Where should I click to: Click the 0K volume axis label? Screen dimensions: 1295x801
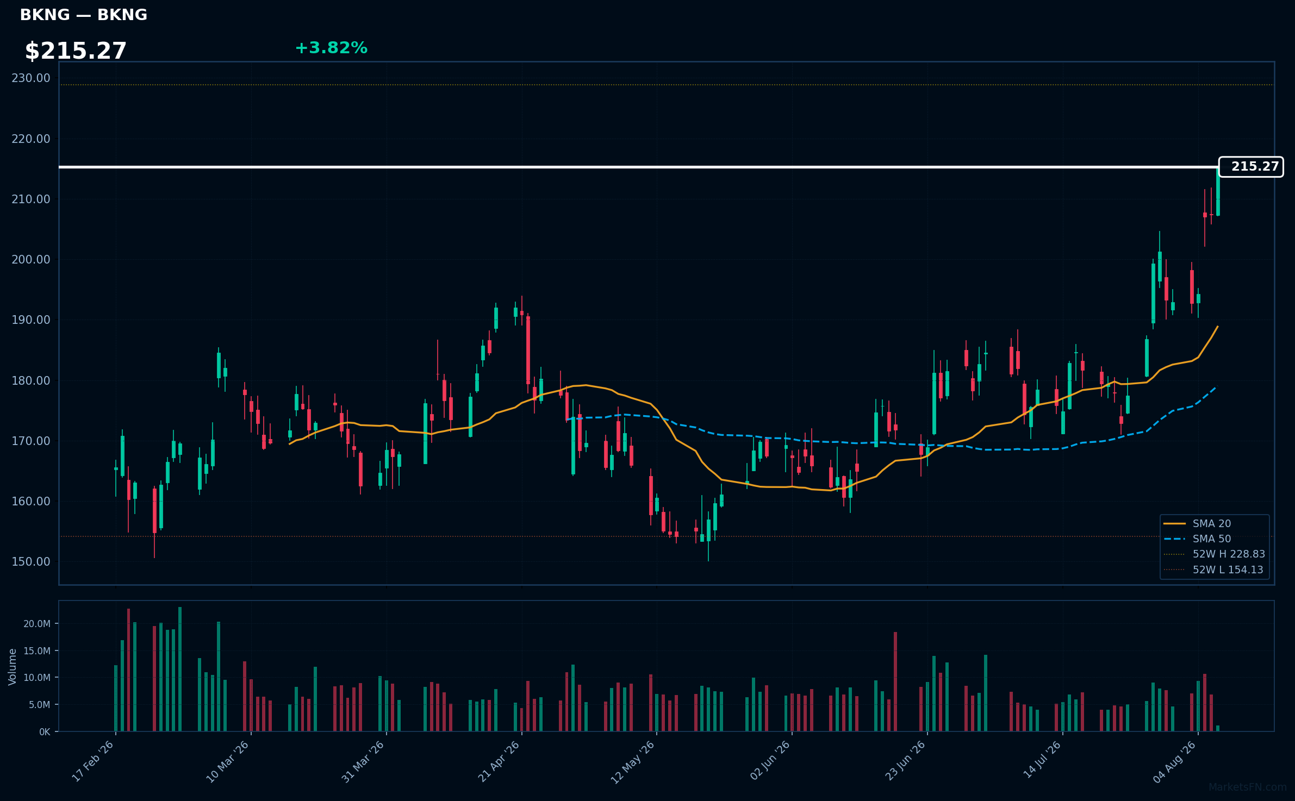(45, 732)
